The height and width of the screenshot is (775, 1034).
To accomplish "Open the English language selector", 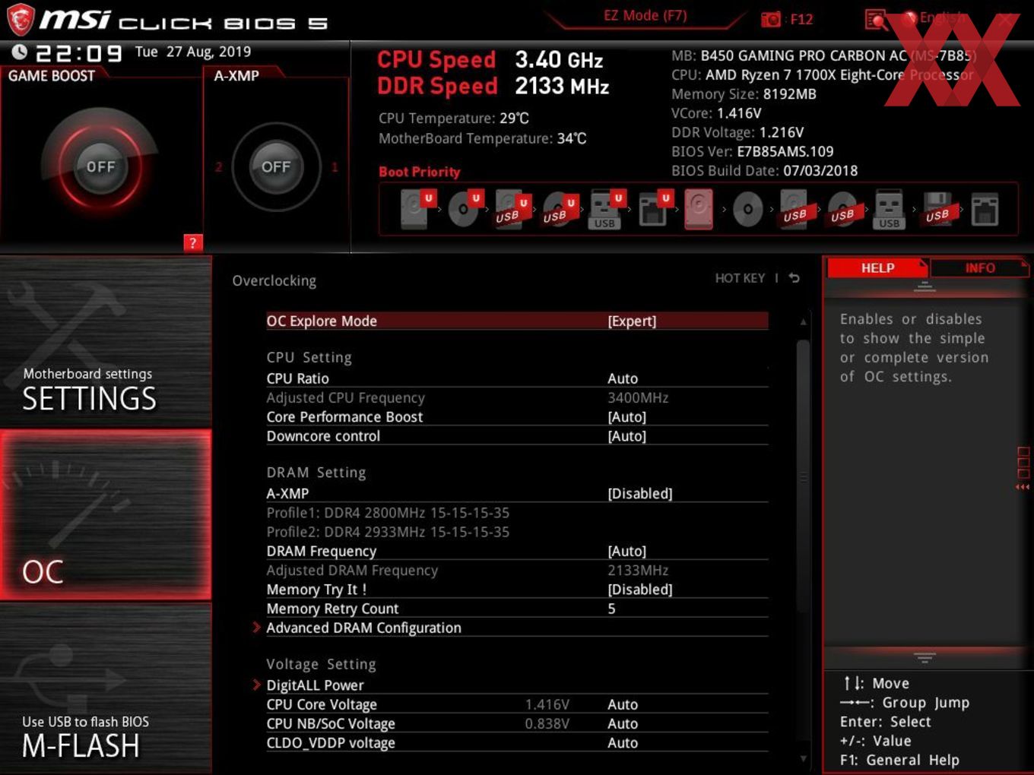I will click(x=934, y=17).
